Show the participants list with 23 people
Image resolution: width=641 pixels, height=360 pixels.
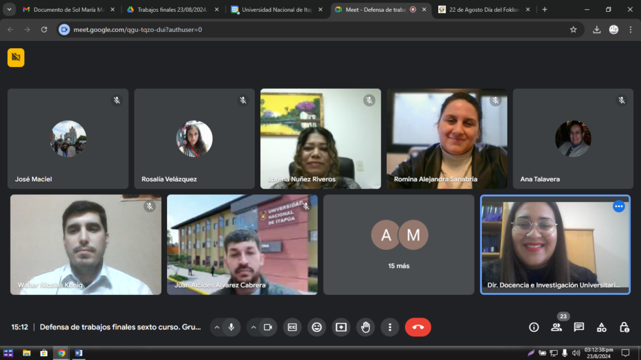(556, 327)
